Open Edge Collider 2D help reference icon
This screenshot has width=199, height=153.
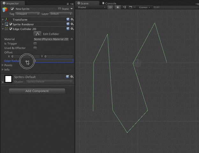(68, 29)
